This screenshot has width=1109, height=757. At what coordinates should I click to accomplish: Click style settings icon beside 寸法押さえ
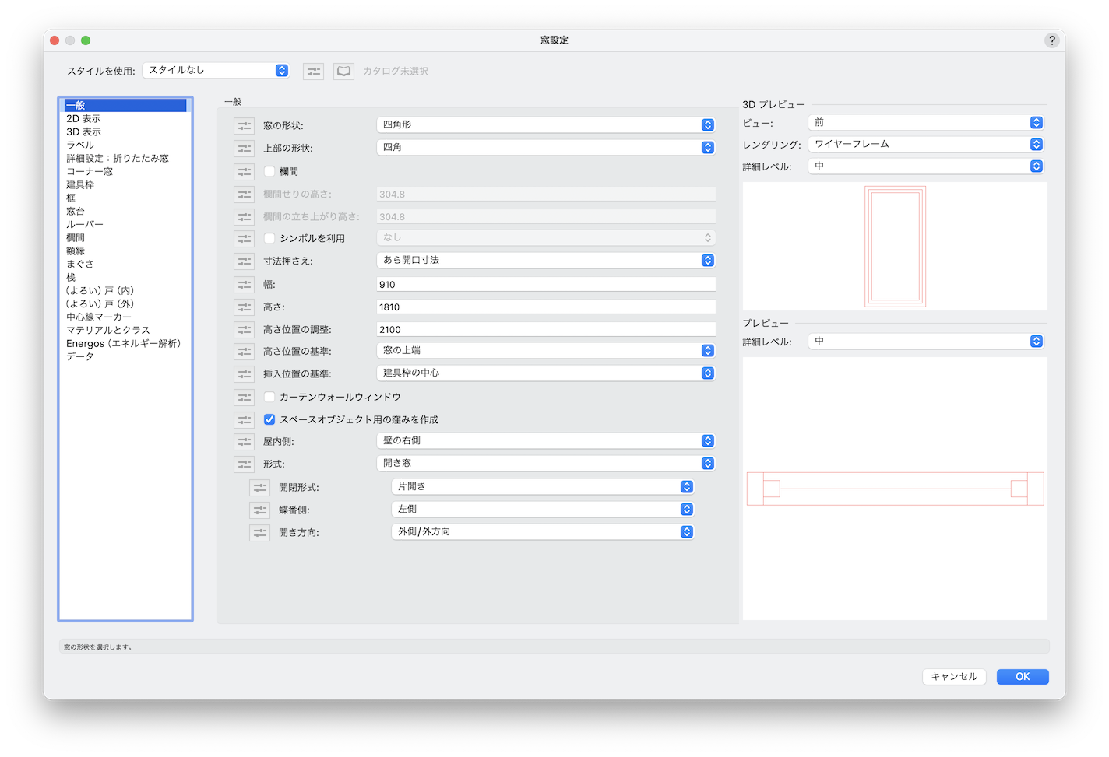(x=244, y=261)
